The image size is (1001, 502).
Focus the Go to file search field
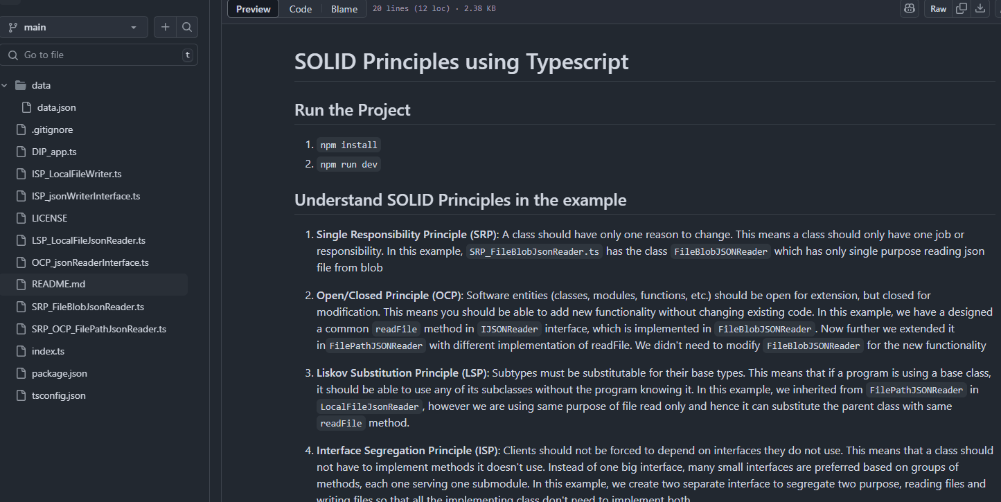point(99,55)
